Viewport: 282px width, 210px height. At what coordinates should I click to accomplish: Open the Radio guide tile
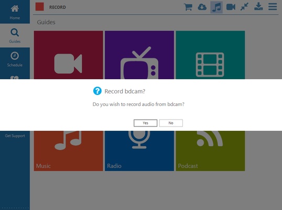pyautogui.click(x=139, y=151)
